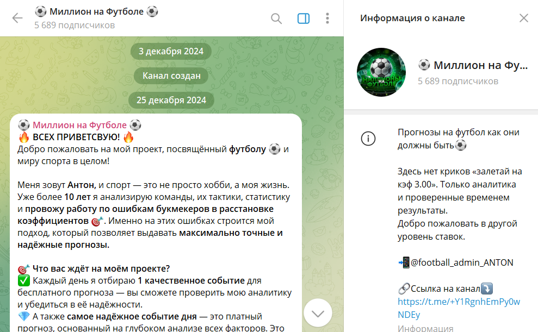Select the 3 декабря 2024 date badge
This screenshot has width=538, height=332.
point(171,52)
